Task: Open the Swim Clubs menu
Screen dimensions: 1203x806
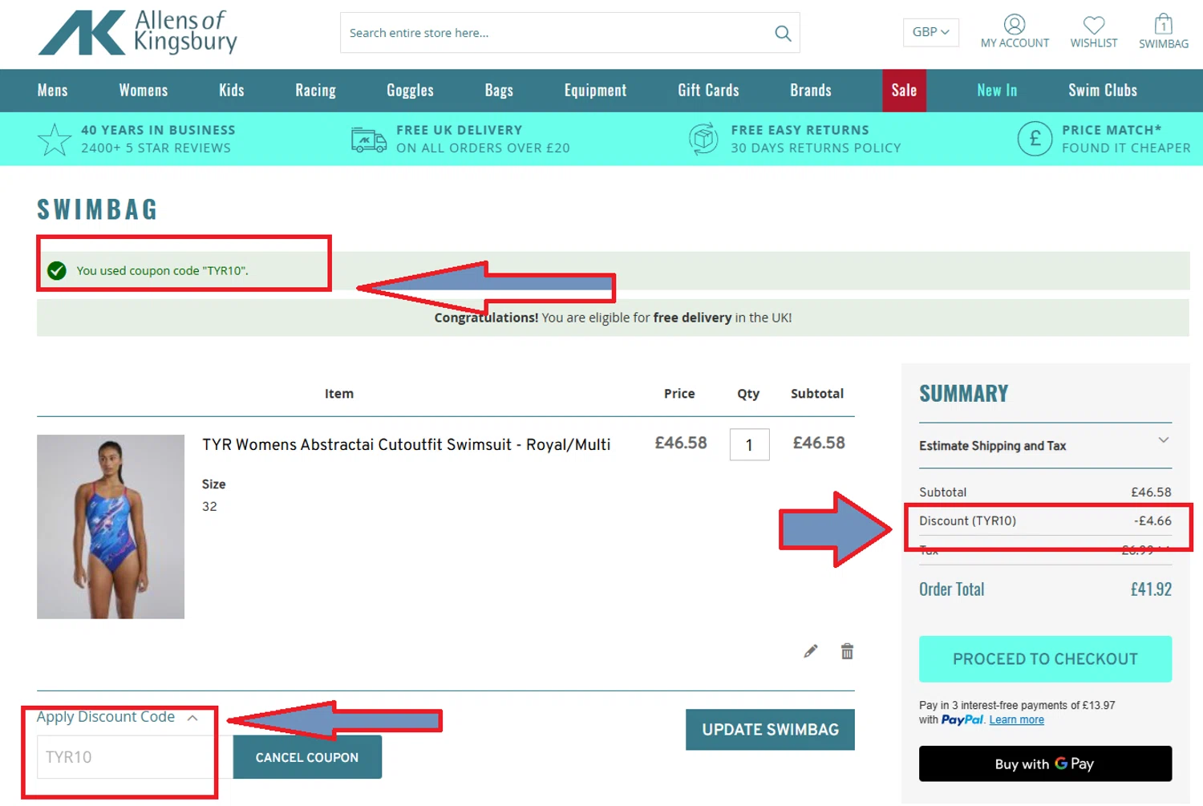Action: point(1103,90)
